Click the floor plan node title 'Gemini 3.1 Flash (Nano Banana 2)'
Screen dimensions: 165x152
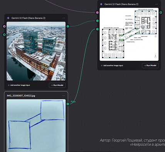(121, 4)
